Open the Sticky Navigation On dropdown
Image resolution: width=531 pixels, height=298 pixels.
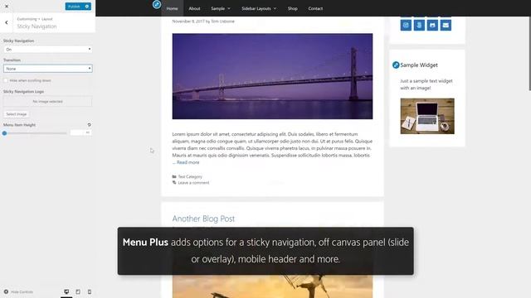click(x=48, y=50)
